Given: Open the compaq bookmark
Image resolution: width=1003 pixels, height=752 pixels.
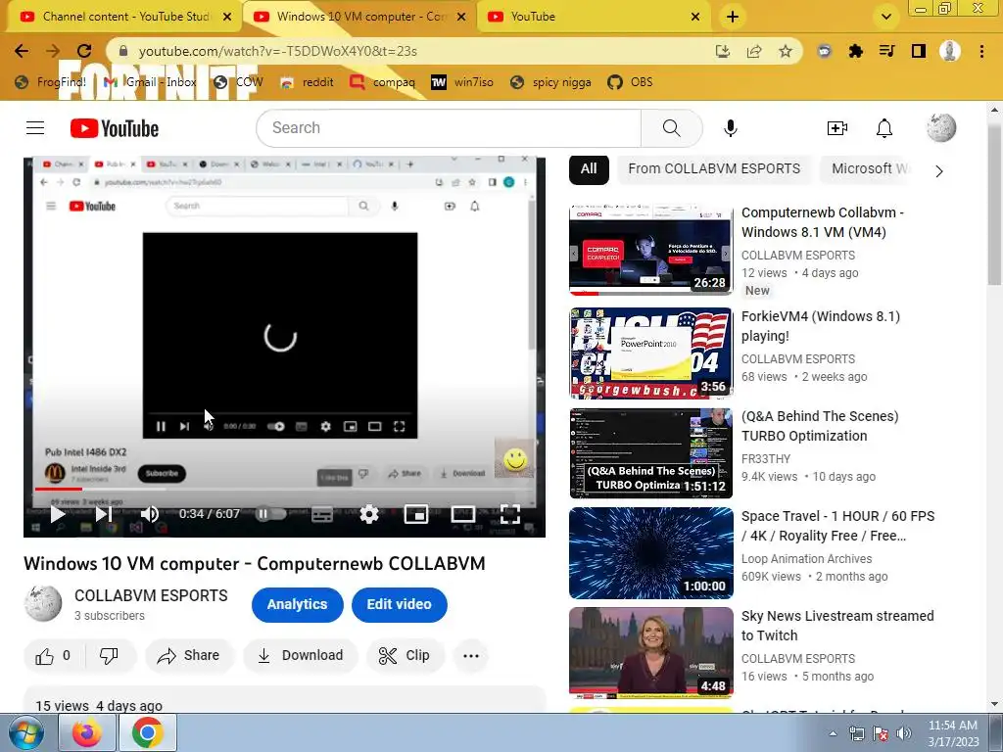Looking at the screenshot, I should [x=383, y=82].
